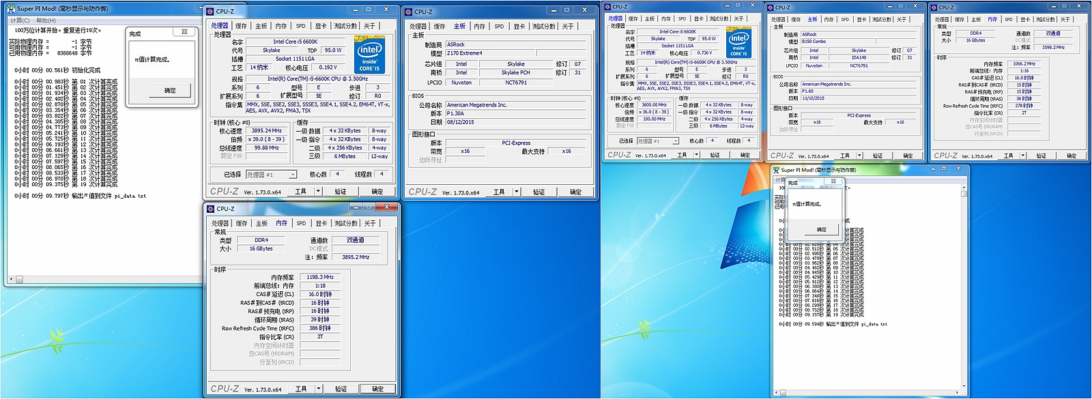Open 工具 dropdown arrow in 3895.24 MHz CPU-Z window
Image resolution: width=1092 pixels, height=399 pixels.
(x=318, y=192)
